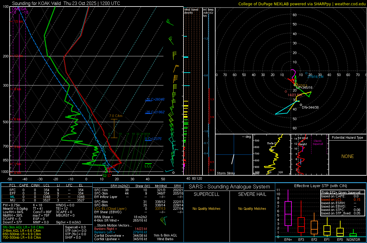Click the Effective Layer STP (with CIN) title
The image size is (367, 243).
(320, 186)
